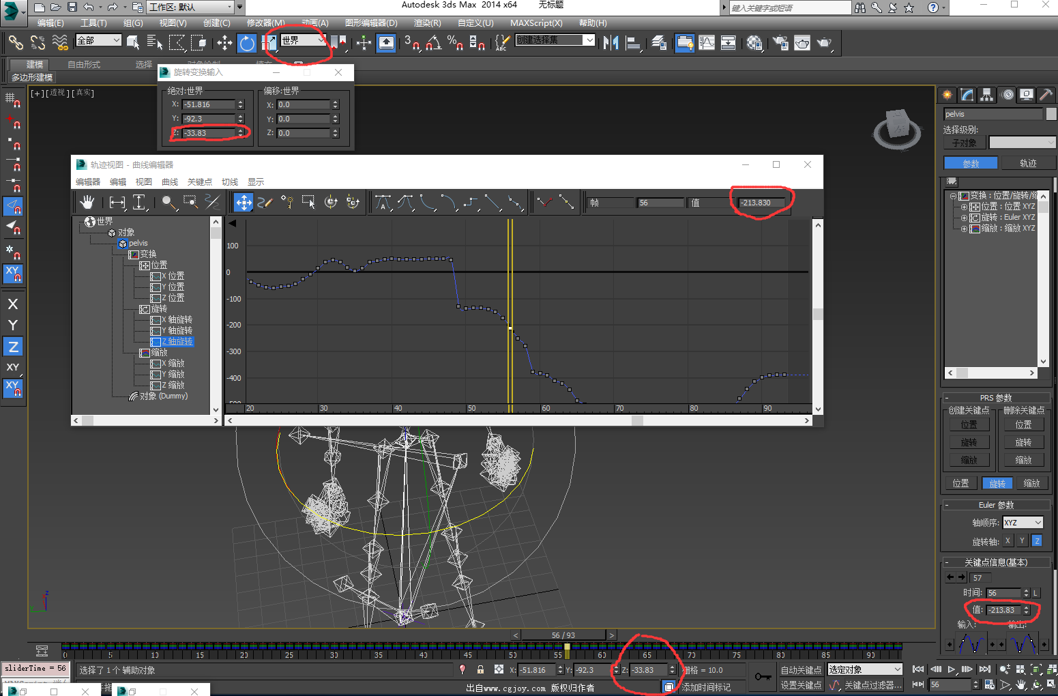This screenshot has width=1058, height=696.
Task: Open the 选定对象 key filter dropdown
Action: point(865,670)
